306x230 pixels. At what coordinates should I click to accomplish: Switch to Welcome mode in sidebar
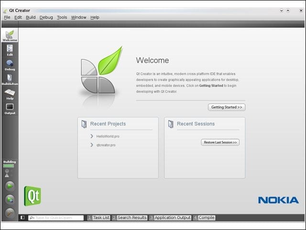point(10,36)
